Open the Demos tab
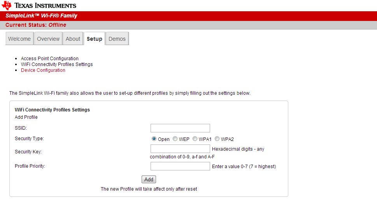The image size is (377, 205). (117, 39)
